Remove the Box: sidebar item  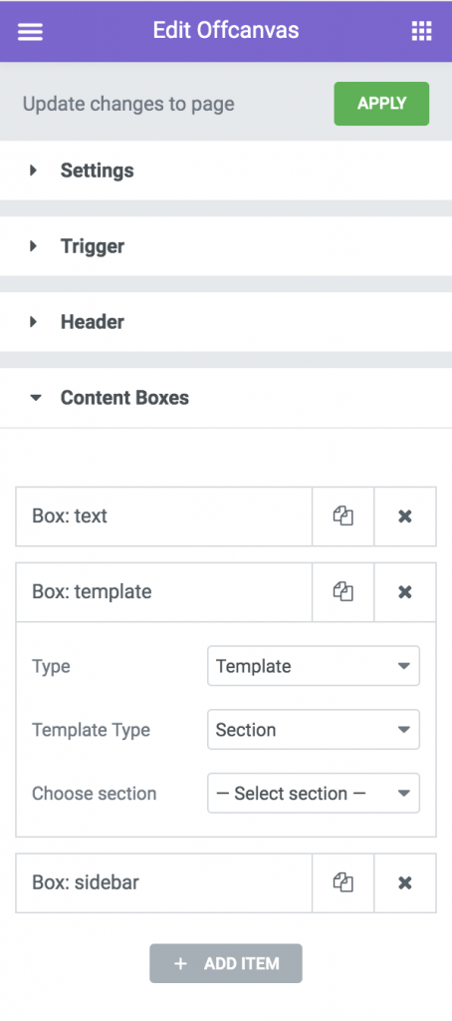pyautogui.click(x=404, y=883)
